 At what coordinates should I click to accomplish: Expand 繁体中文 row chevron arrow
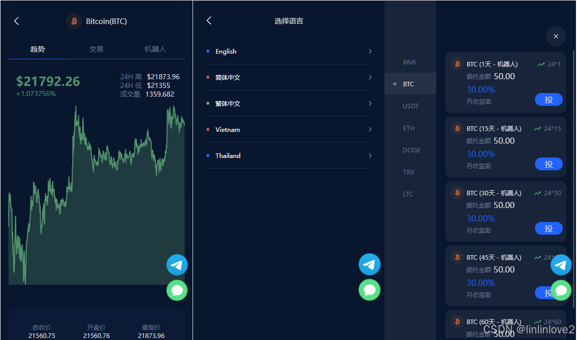[x=370, y=103]
